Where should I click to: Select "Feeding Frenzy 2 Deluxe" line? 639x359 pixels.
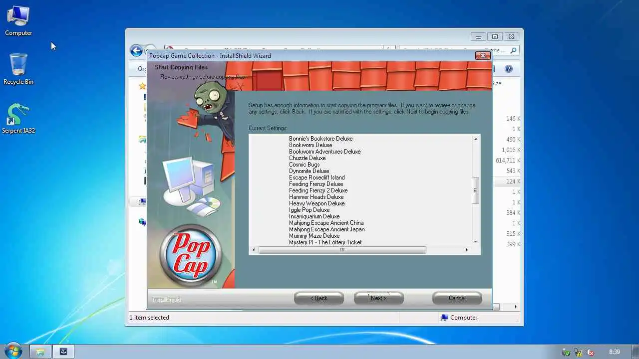point(318,190)
